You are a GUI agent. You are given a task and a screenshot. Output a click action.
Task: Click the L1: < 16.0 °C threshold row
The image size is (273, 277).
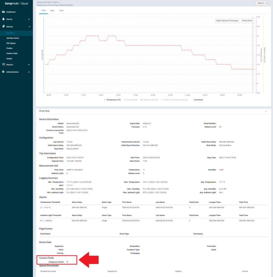tap(154, 207)
